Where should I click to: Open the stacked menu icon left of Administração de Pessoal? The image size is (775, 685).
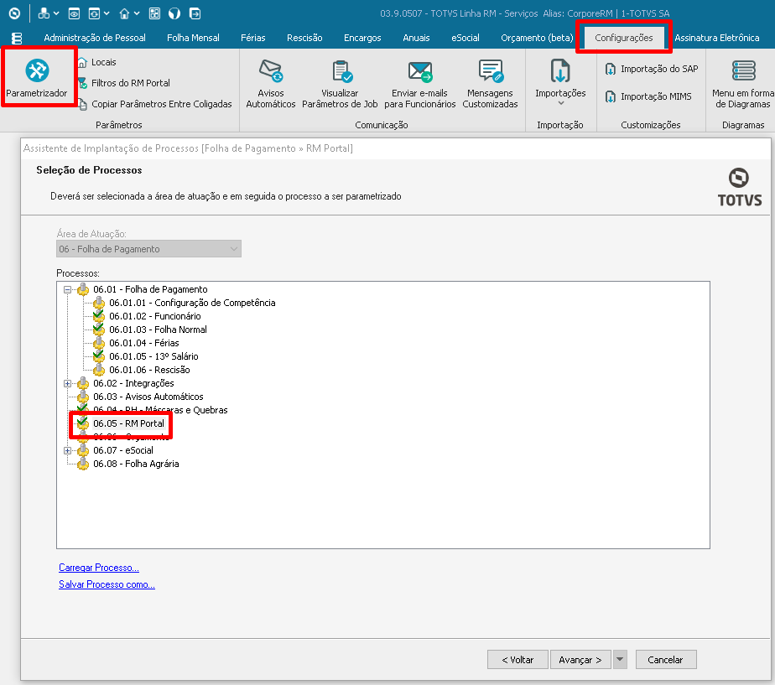(17, 38)
